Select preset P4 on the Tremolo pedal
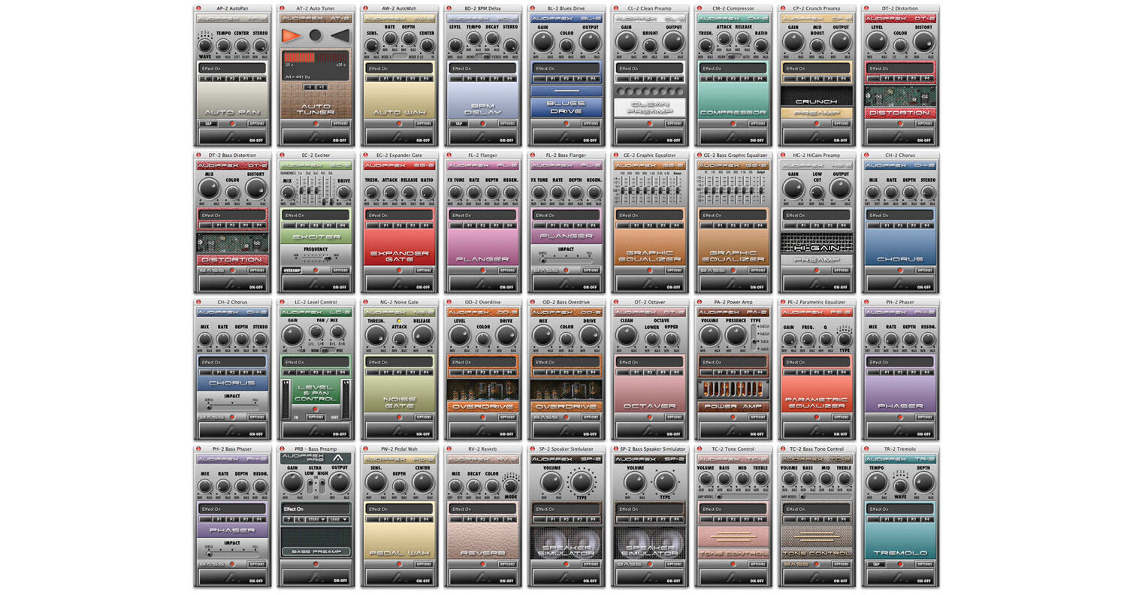Image resolution: width=1133 pixels, height=595 pixels. [926, 519]
